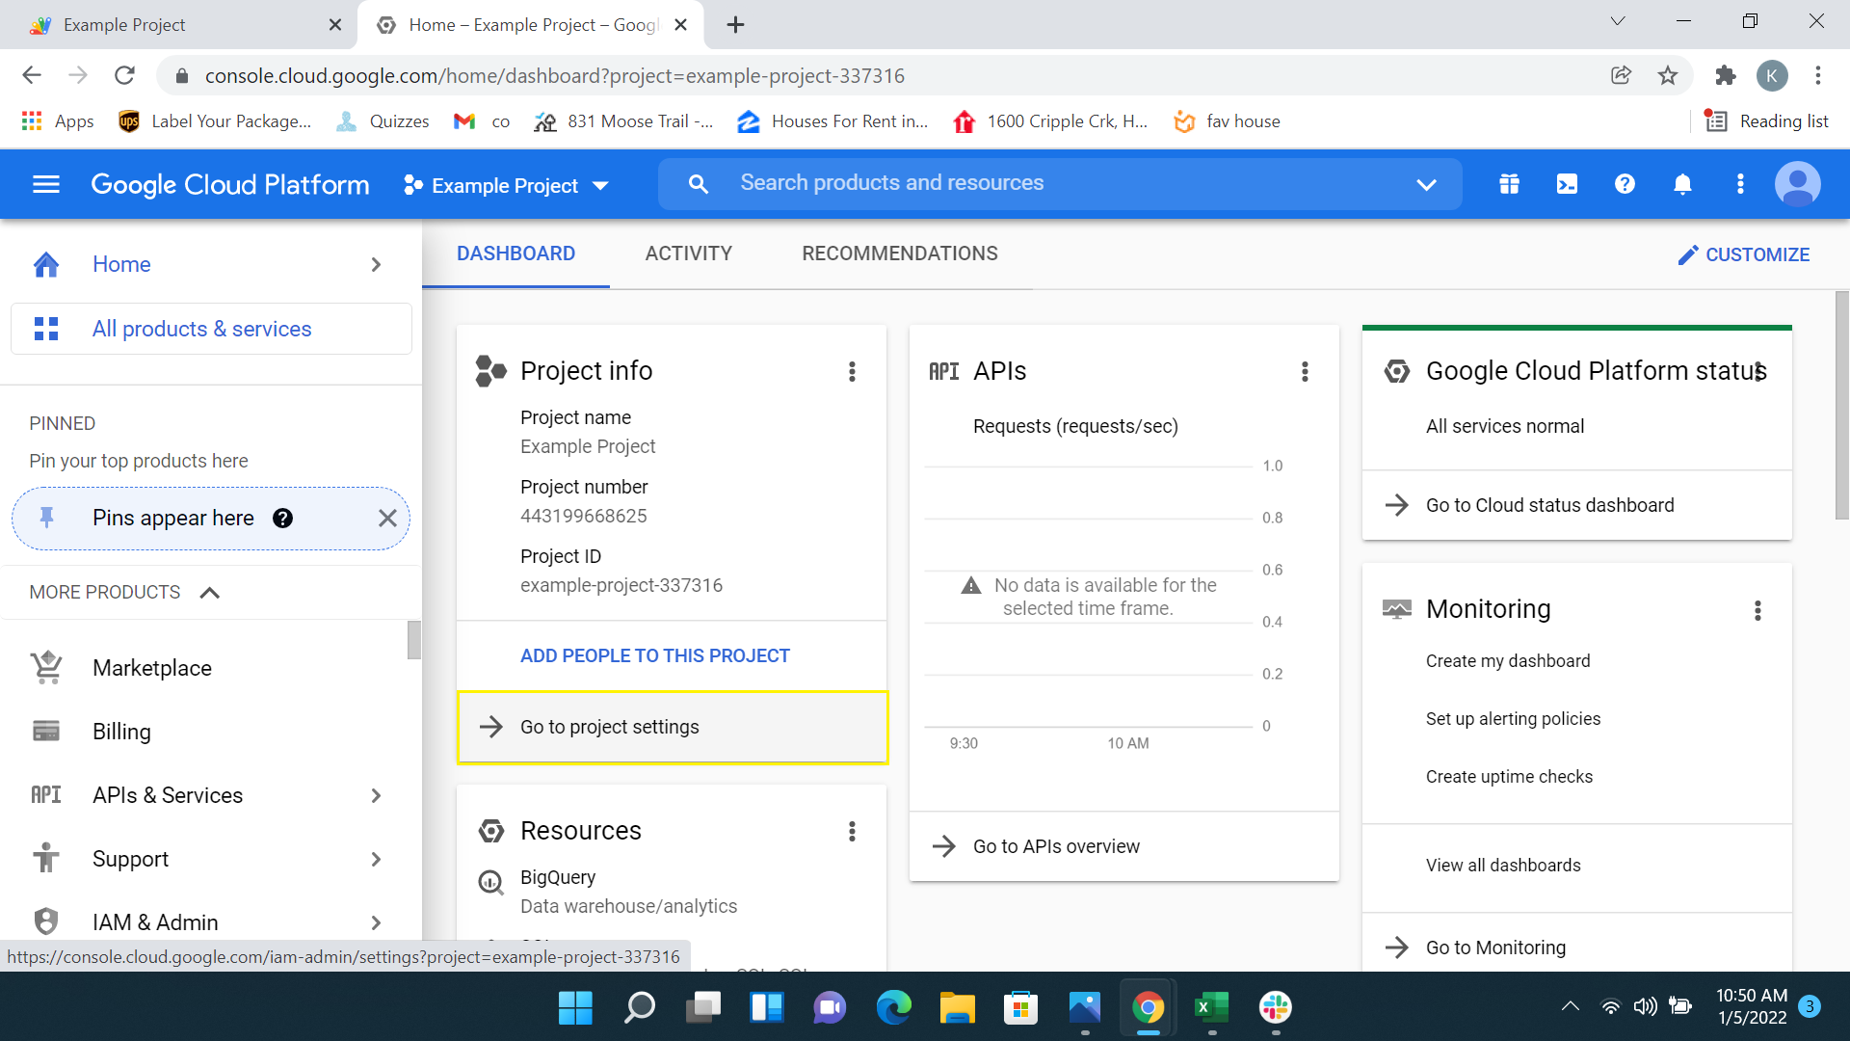Reload the page
Screen dimensions: 1850x1041
(x=124, y=75)
